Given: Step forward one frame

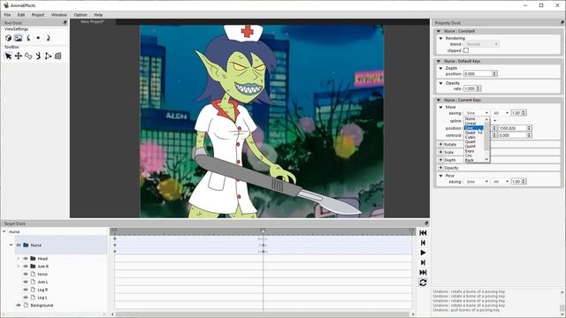Looking at the screenshot, I should point(423,262).
